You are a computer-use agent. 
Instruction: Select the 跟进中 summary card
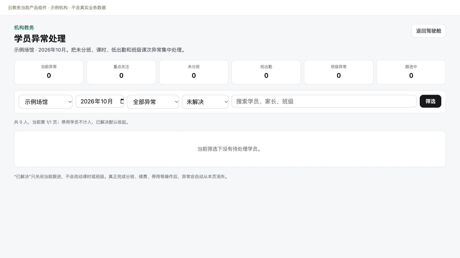[x=411, y=72]
